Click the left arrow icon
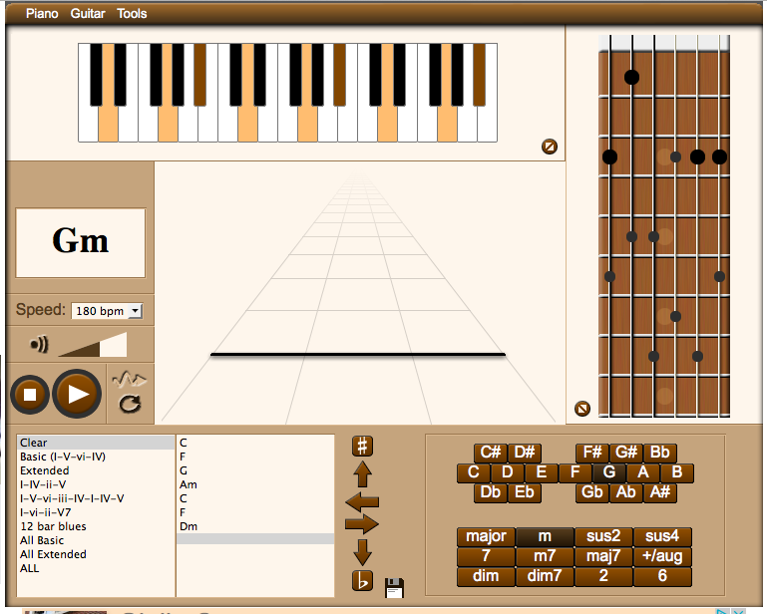The width and height of the screenshot is (767, 614). tap(362, 500)
